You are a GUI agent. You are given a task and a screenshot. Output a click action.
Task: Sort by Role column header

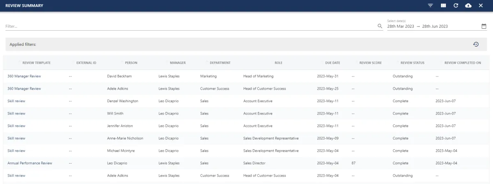(279, 63)
